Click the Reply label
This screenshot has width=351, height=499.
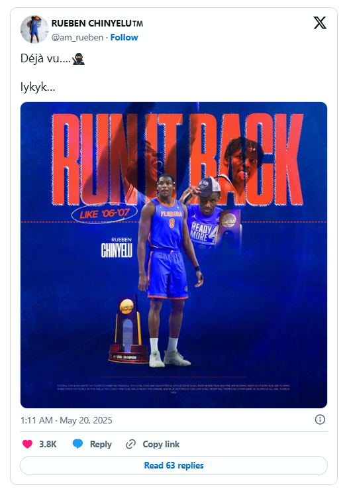[101, 444]
